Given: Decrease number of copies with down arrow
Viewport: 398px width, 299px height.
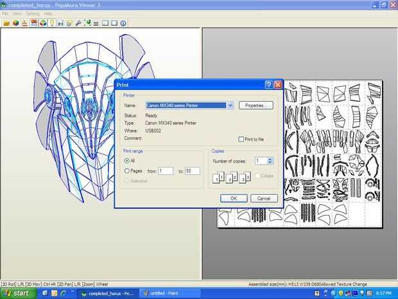Looking at the screenshot, I should 270,163.
